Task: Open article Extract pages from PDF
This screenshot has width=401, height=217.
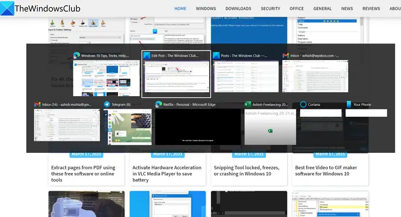Action: (x=83, y=174)
